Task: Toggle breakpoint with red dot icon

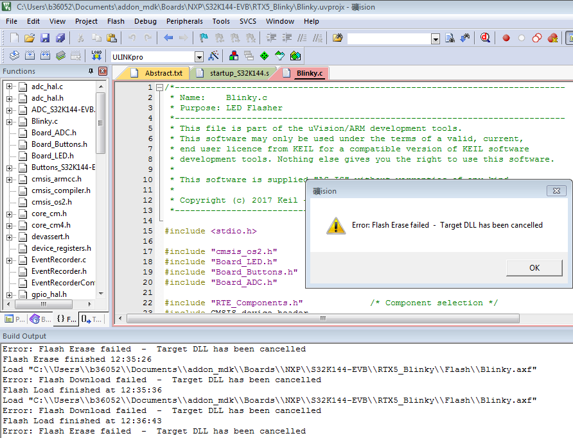Action: click(506, 38)
